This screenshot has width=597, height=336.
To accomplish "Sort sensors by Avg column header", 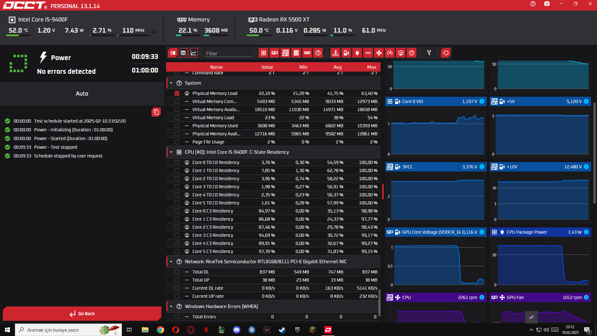I will click(337, 67).
